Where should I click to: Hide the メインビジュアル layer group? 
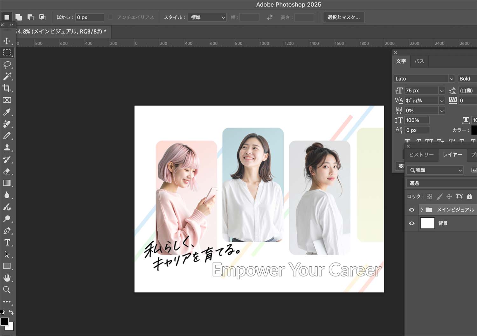click(411, 210)
